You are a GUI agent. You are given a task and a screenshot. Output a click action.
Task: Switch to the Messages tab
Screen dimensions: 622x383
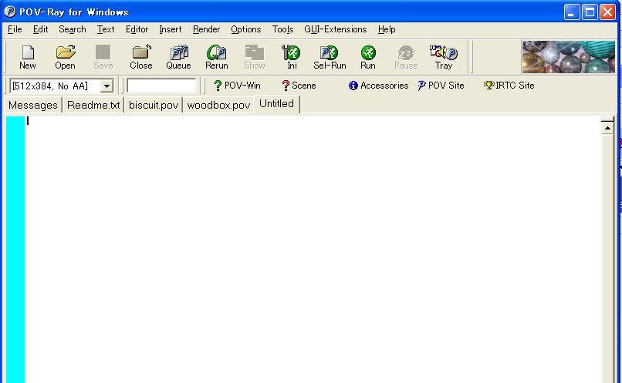[x=33, y=106]
